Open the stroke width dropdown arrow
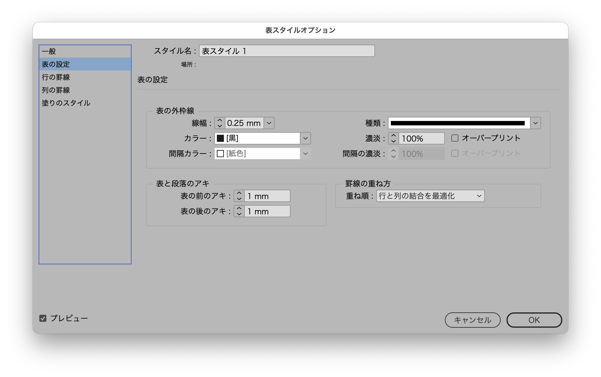The width and height of the screenshot is (601, 377). [269, 123]
